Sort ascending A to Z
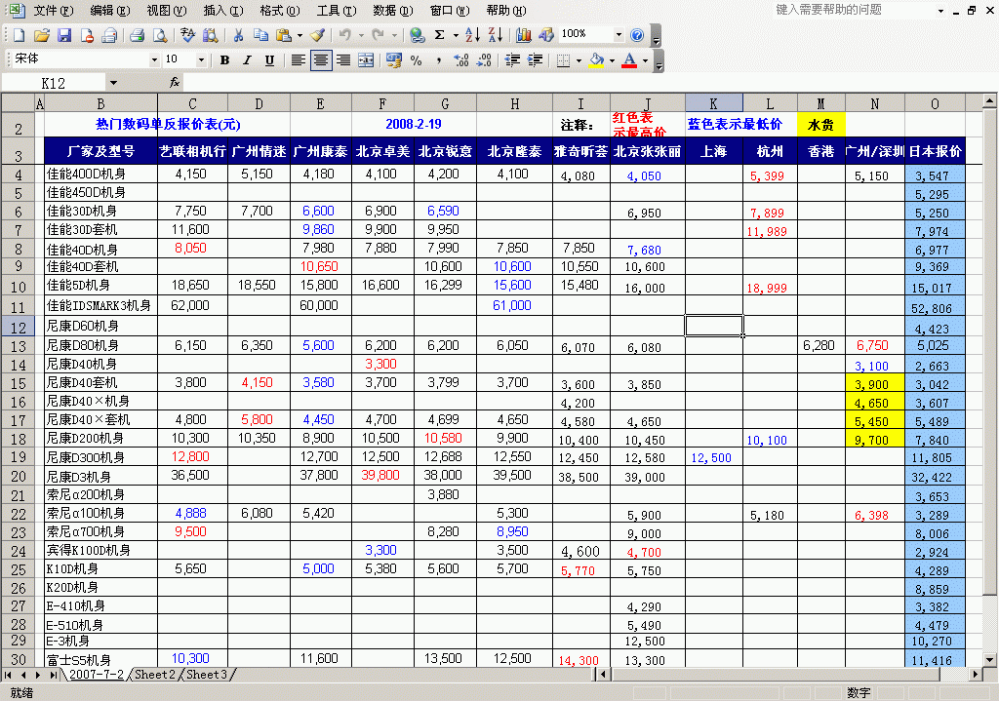Viewport: 999px width, 701px height. tap(473, 35)
